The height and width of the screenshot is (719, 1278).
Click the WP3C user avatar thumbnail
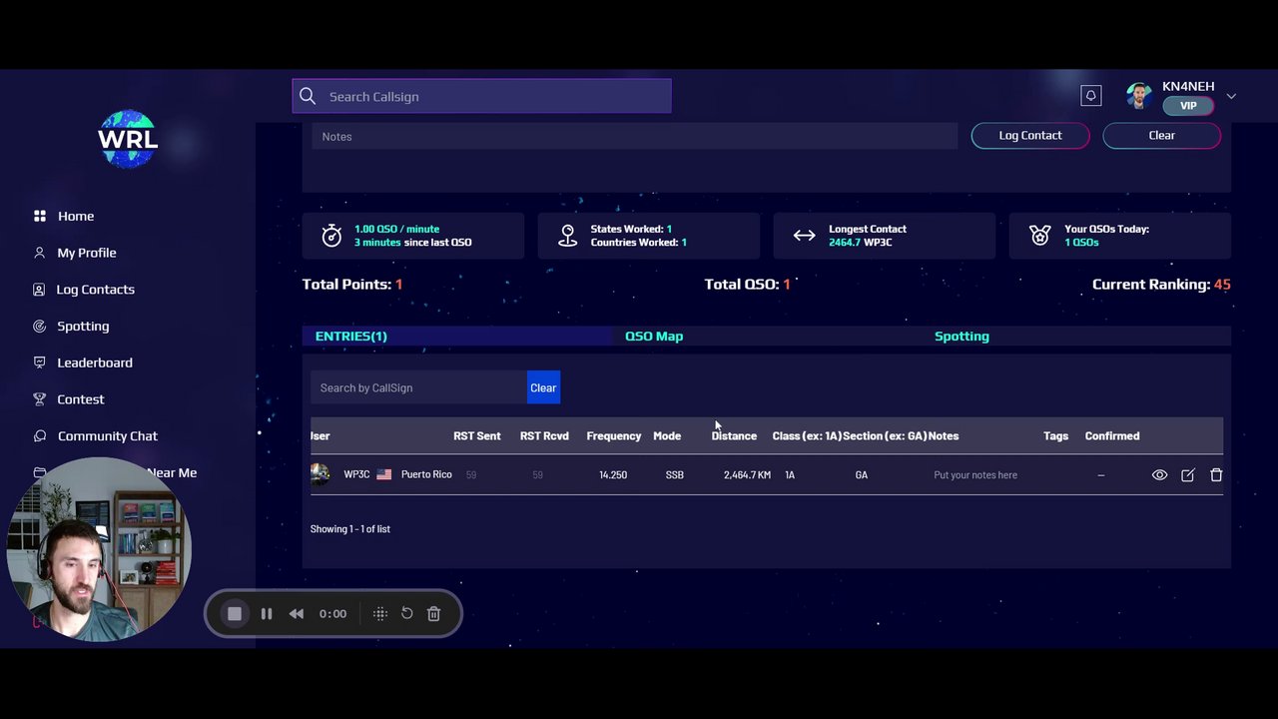319,474
